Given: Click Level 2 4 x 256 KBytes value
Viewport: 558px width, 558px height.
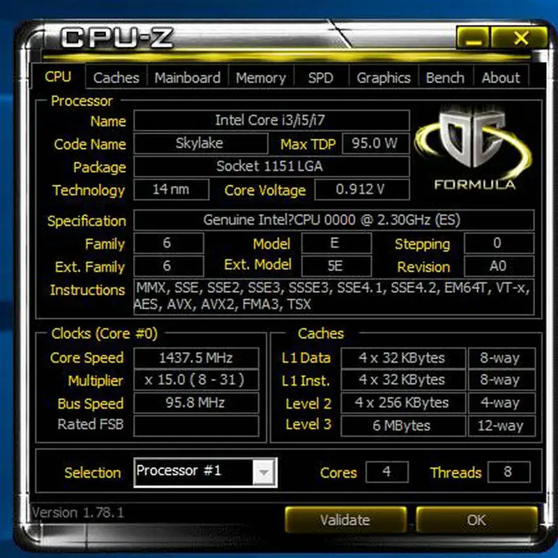Looking at the screenshot, I should tap(403, 403).
